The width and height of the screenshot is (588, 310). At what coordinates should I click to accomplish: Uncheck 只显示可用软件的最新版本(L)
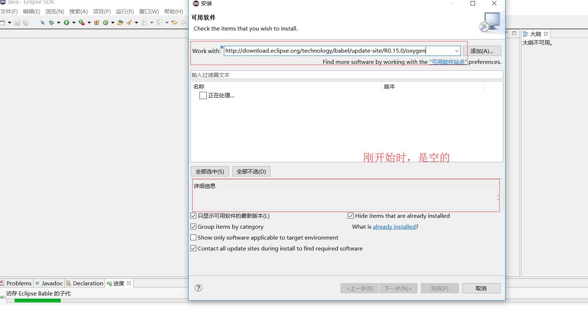(x=194, y=216)
